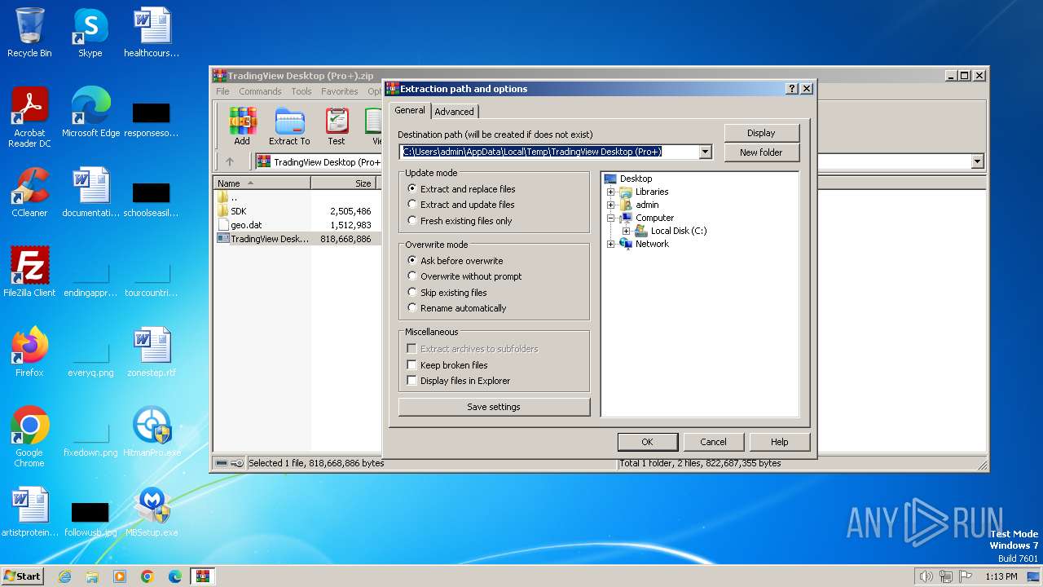Screen dimensions: 1043x587
Task: Collapse the Computer tree node
Action: [x=610, y=218]
